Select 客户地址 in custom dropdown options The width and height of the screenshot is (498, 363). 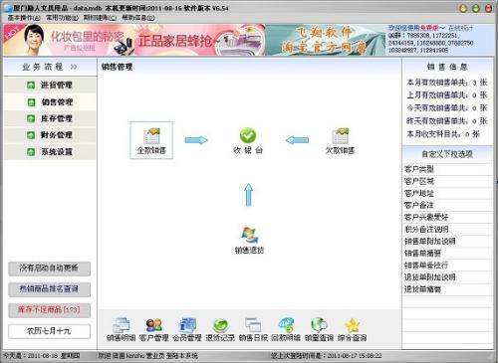tap(447, 193)
